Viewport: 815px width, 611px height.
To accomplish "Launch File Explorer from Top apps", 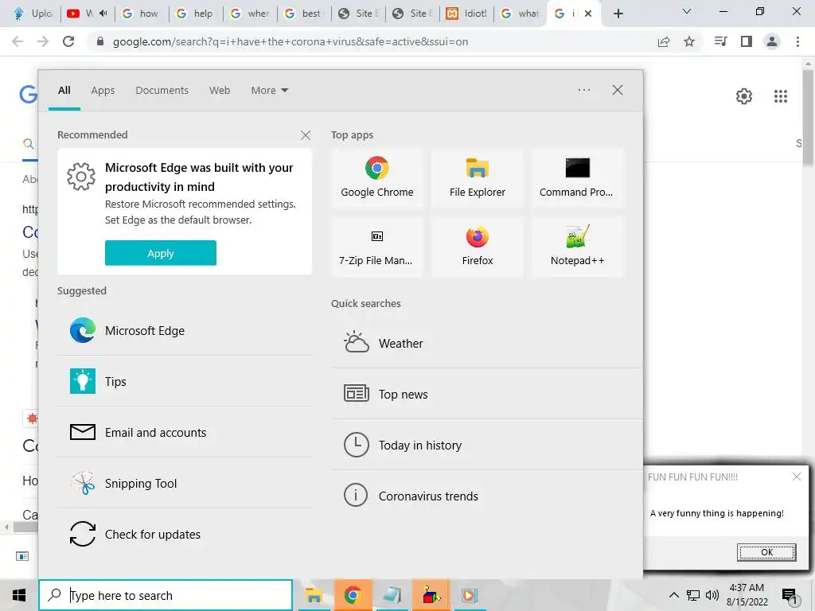I will [x=478, y=178].
